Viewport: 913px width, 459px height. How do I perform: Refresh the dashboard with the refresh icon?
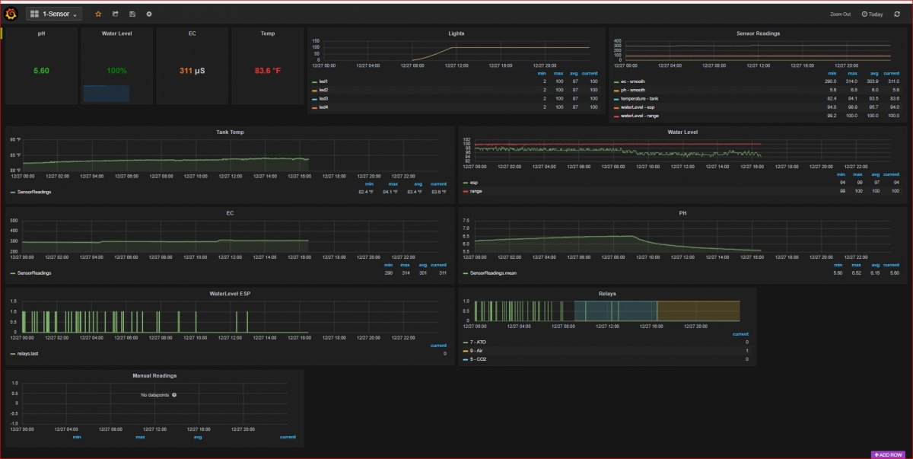coord(898,14)
